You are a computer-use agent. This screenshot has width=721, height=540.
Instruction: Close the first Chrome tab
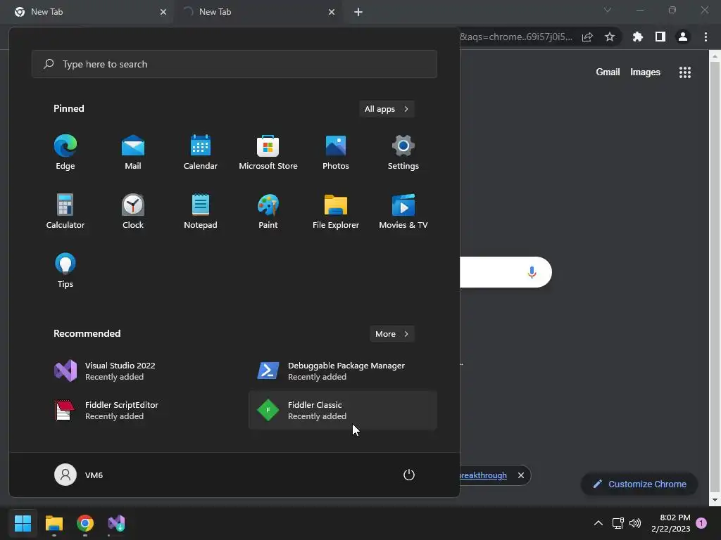tap(163, 12)
